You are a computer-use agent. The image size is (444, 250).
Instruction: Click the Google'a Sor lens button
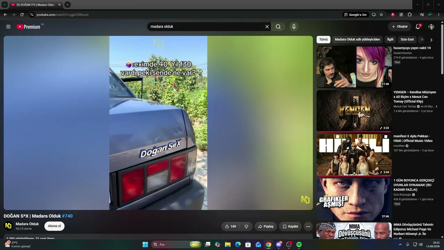click(x=355, y=15)
